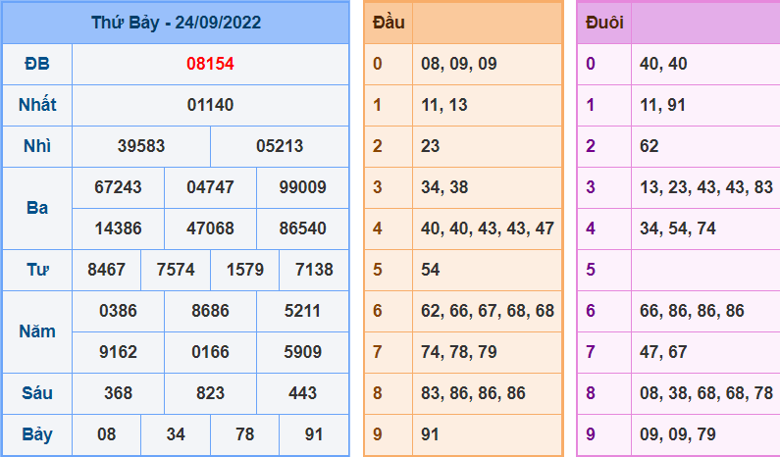Select Ba prize number 67243
The width and height of the screenshot is (780, 457).
[119, 187]
